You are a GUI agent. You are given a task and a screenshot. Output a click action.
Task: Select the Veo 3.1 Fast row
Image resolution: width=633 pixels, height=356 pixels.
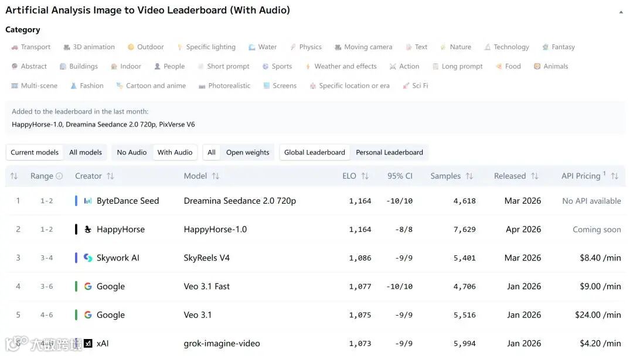(206, 286)
